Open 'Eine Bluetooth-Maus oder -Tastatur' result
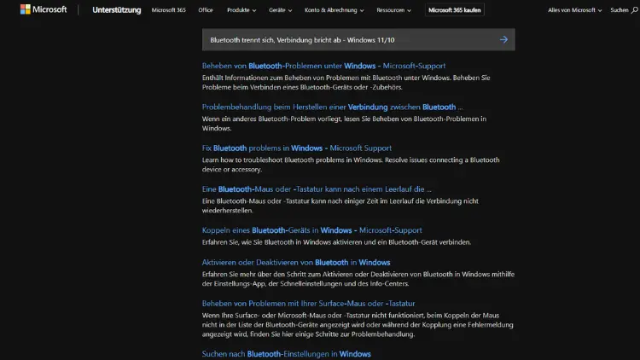This screenshot has width=640, height=360. click(x=317, y=189)
